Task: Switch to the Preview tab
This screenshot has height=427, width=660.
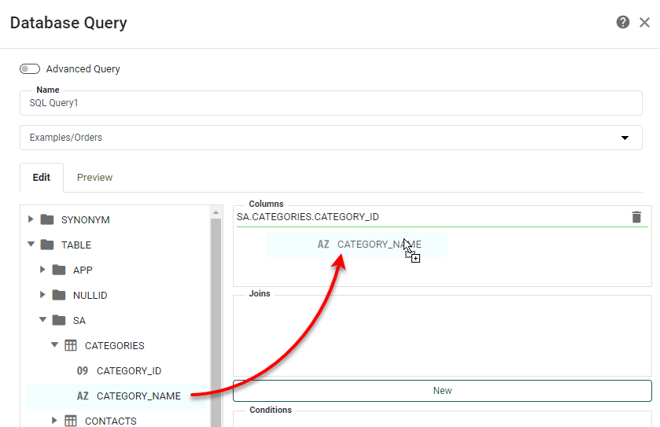Action: point(94,177)
